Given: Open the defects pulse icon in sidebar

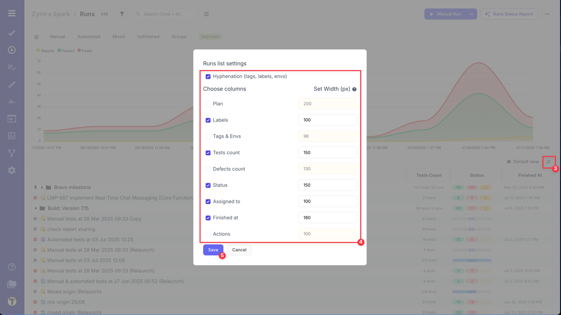Looking at the screenshot, I should pyautogui.click(x=11, y=101).
